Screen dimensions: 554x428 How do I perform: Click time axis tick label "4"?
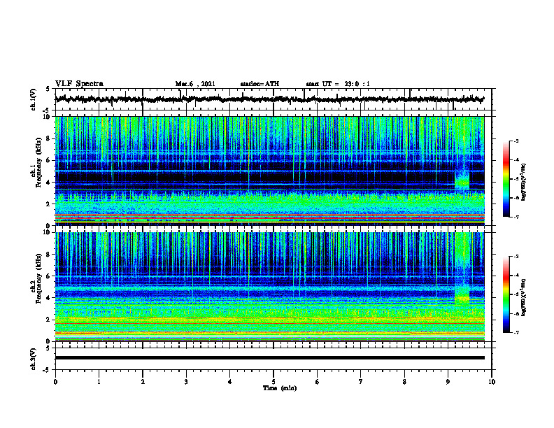(x=230, y=382)
